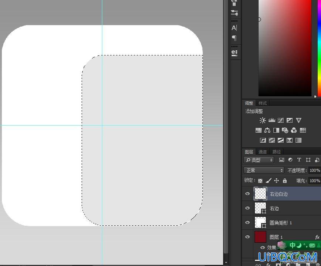Pick a color in the color field
Image resolution: width=321 pixels, height=266 pixels.
(x=285, y=48)
